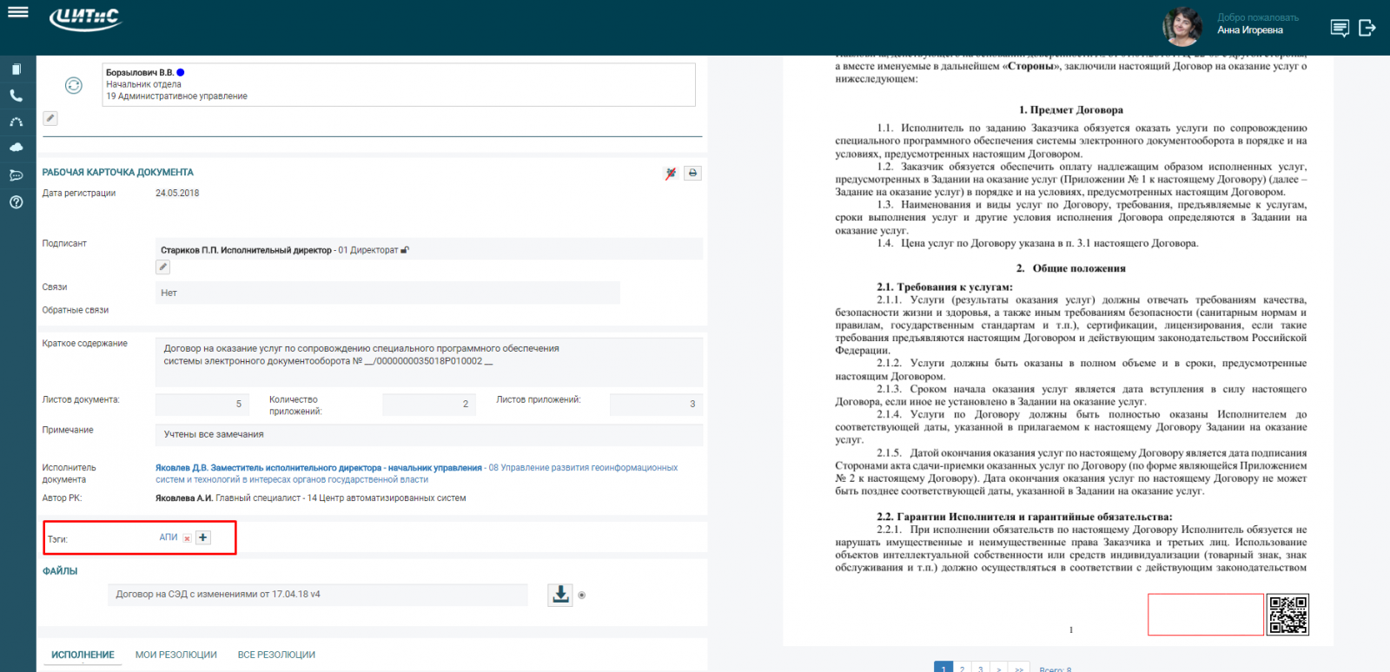Remove the АПИ tag

click(x=187, y=538)
